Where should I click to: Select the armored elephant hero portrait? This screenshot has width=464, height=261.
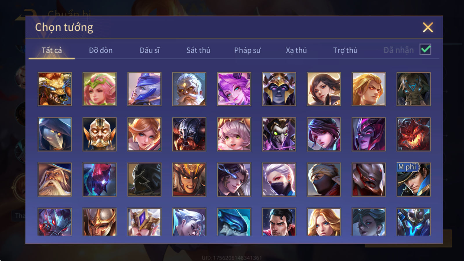[414, 89]
